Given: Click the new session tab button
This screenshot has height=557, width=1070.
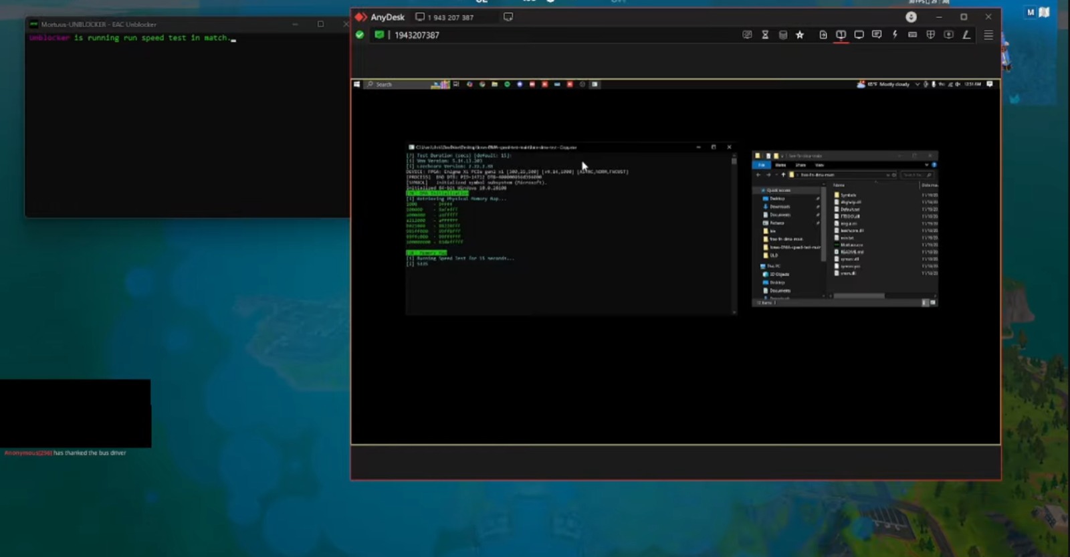Looking at the screenshot, I should (508, 17).
